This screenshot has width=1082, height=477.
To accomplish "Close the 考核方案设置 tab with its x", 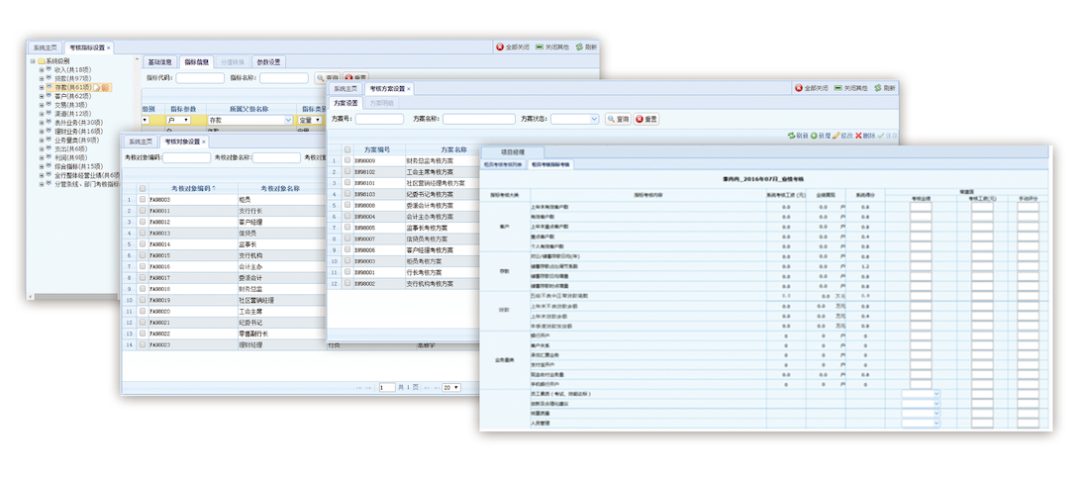I will pos(408,89).
